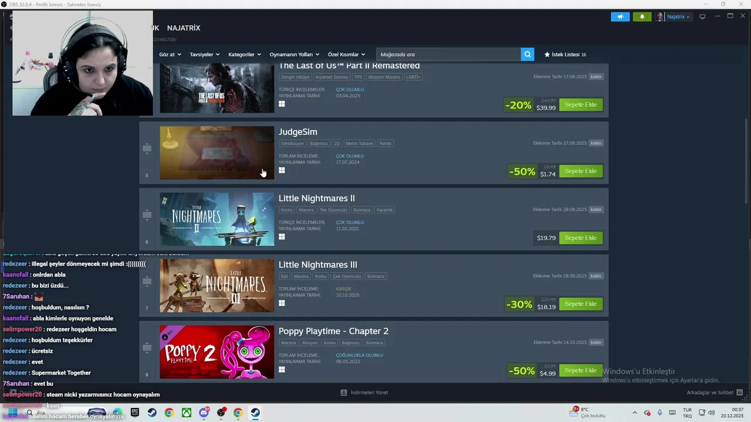Click the active Steam icon in taskbar
751x422 pixels.
(x=255, y=413)
